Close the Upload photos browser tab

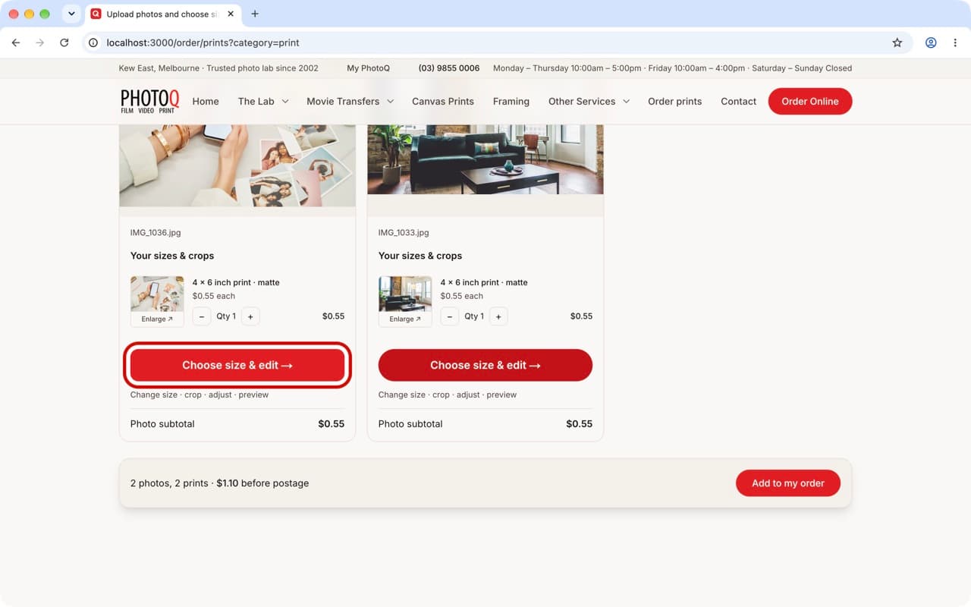click(x=231, y=14)
